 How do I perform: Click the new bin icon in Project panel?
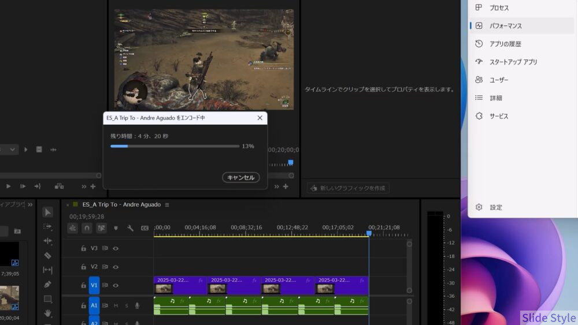coord(17,231)
